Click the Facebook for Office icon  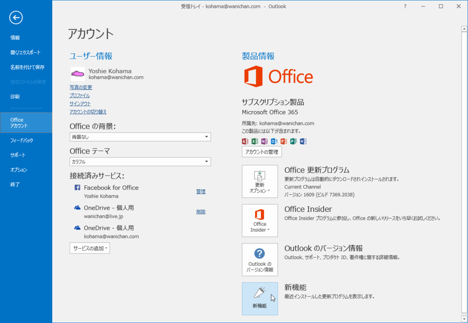pyautogui.click(x=77, y=187)
